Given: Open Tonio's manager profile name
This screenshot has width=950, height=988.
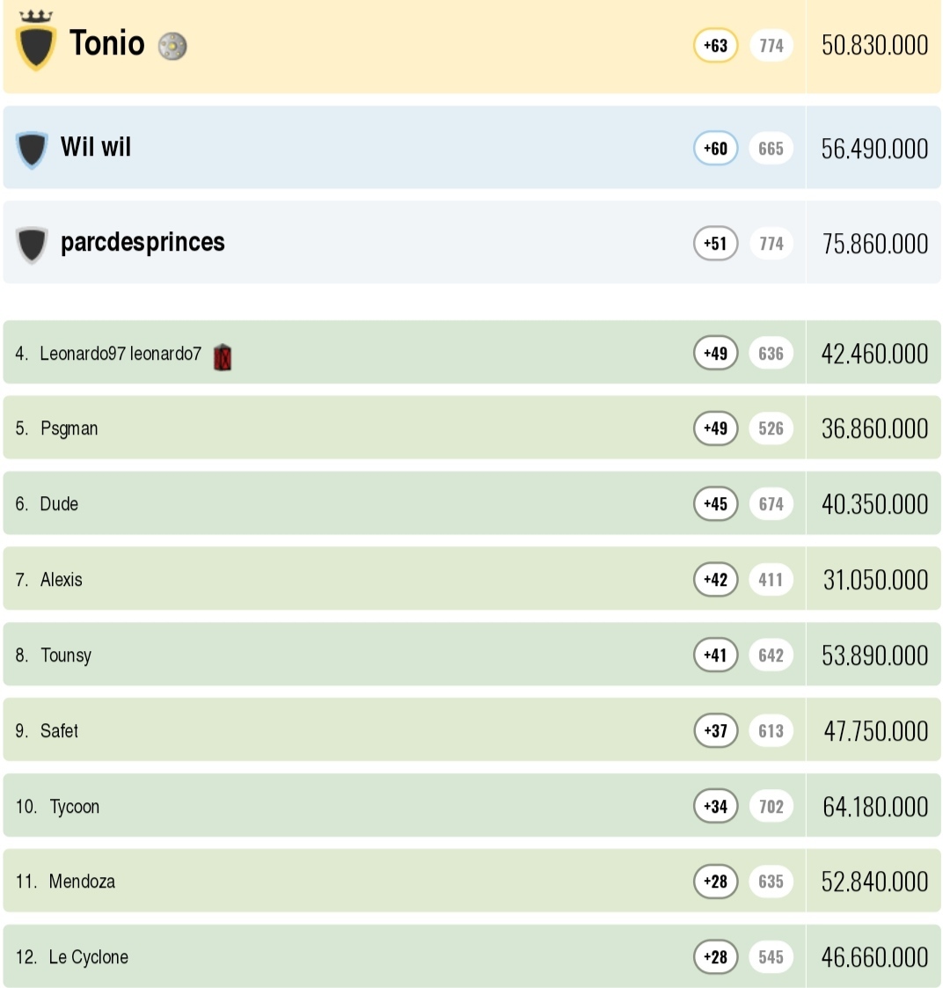Looking at the screenshot, I should (x=106, y=43).
